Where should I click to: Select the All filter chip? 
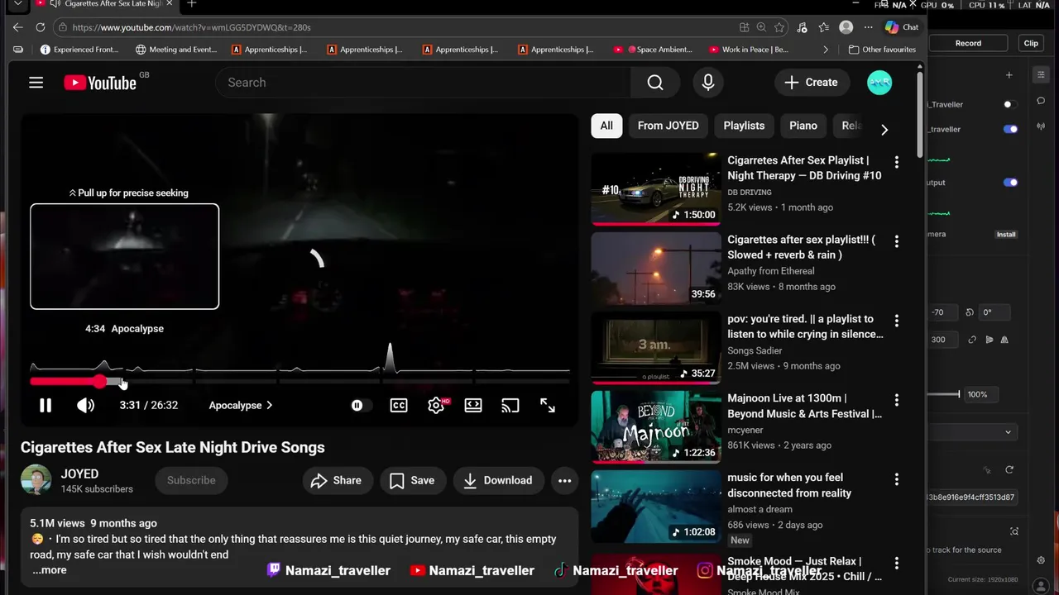tap(606, 126)
